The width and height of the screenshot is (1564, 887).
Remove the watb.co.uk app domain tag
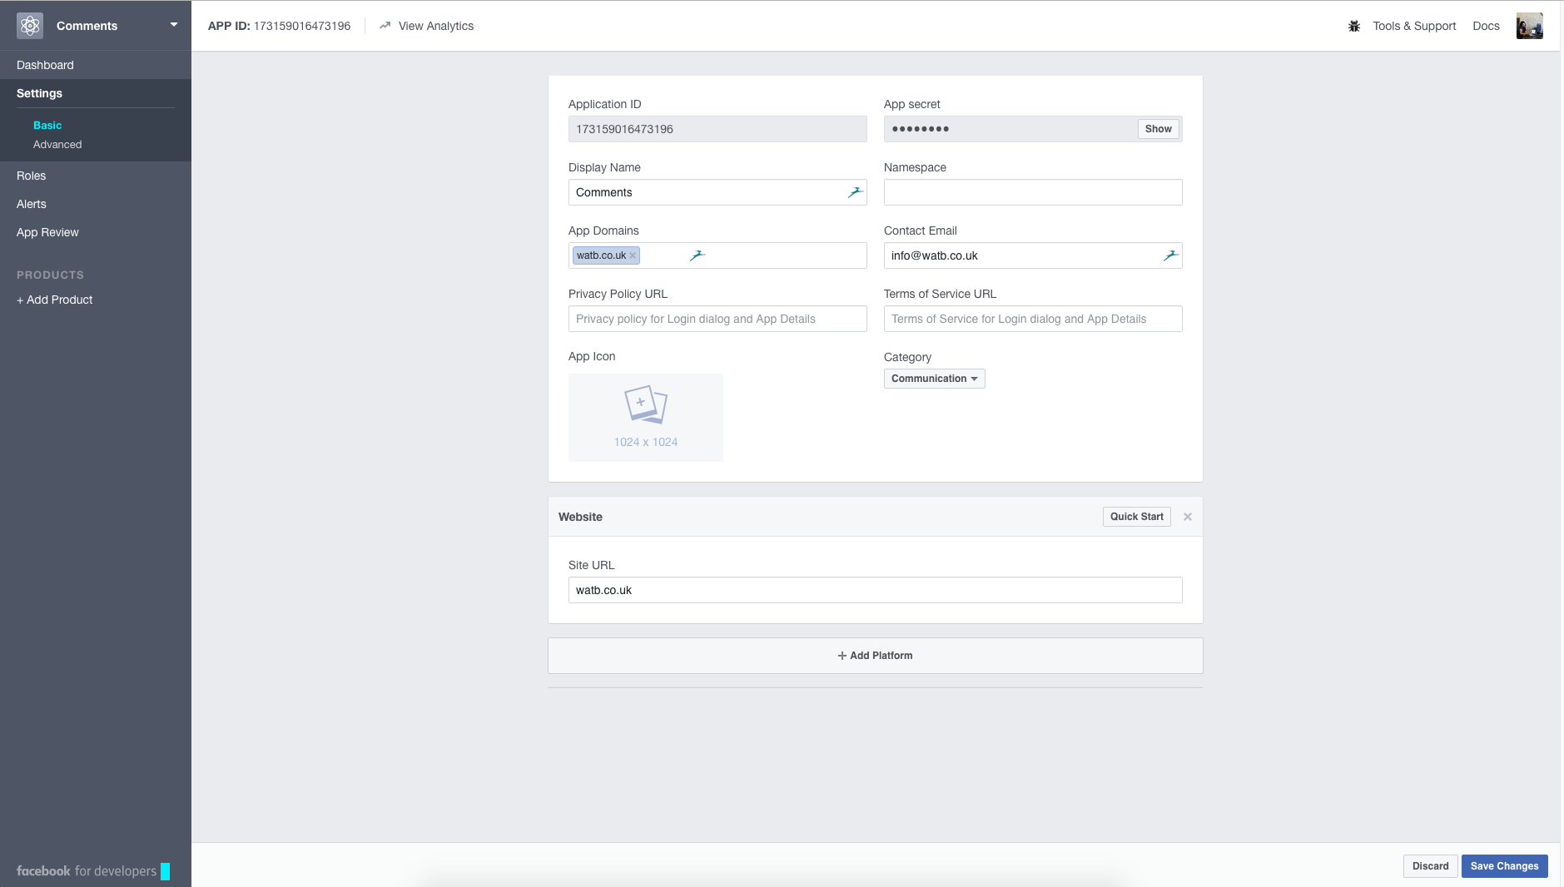(632, 255)
